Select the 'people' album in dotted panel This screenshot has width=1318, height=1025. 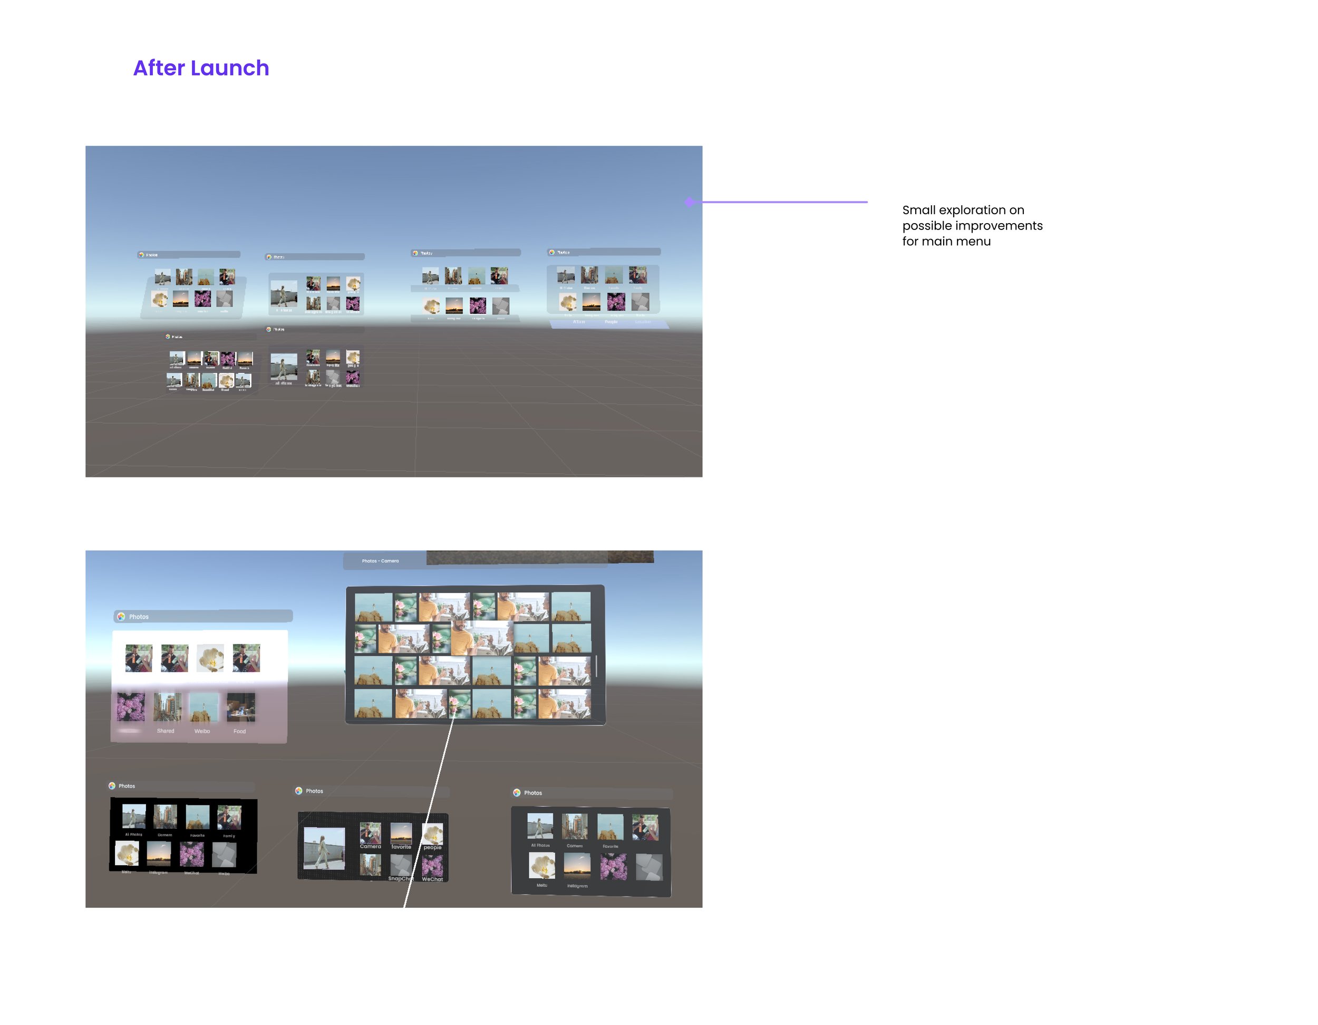tap(433, 835)
